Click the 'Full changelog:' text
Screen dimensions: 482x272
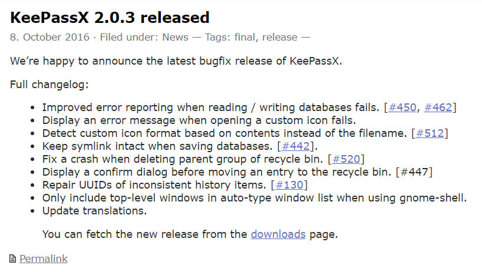point(49,84)
